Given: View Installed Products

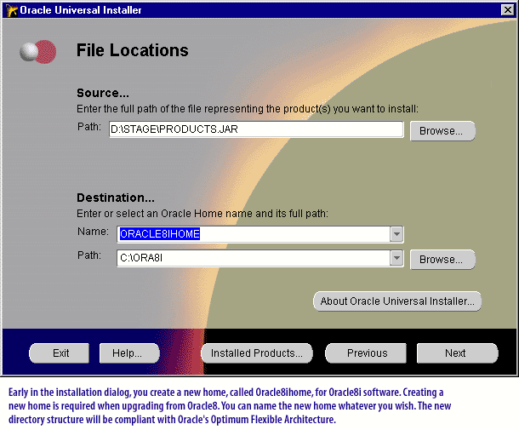Looking at the screenshot, I should (256, 353).
